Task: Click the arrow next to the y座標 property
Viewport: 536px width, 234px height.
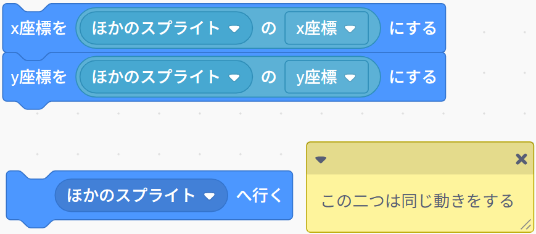Action: 350,78
